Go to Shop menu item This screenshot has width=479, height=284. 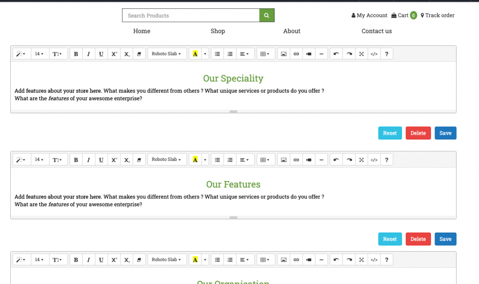click(218, 31)
